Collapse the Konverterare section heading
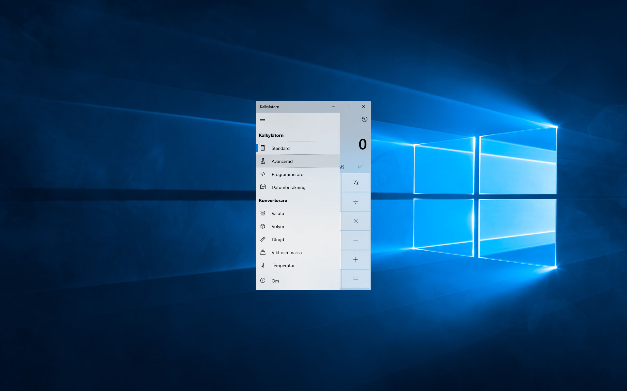 [x=273, y=200]
